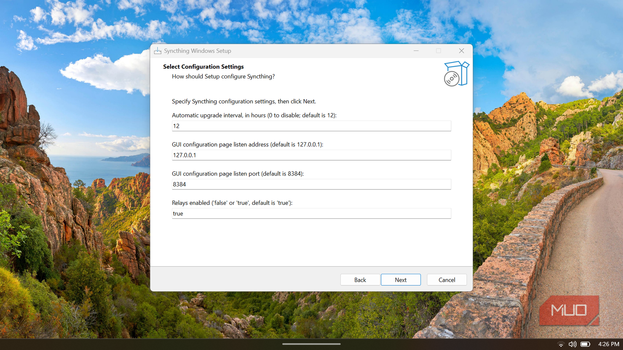This screenshot has width=623, height=350.
Task: Click the Select Configuration Settings heading
Action: 203,66
